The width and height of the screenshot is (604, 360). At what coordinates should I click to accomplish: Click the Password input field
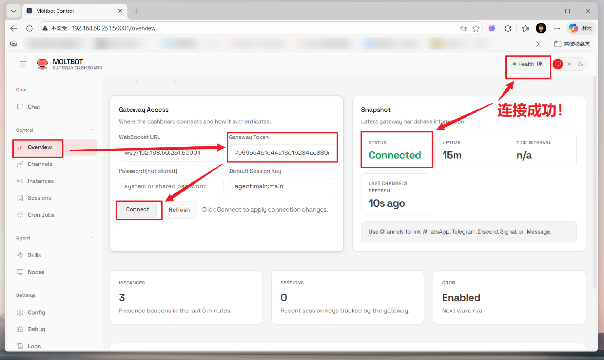pos(171,186)
